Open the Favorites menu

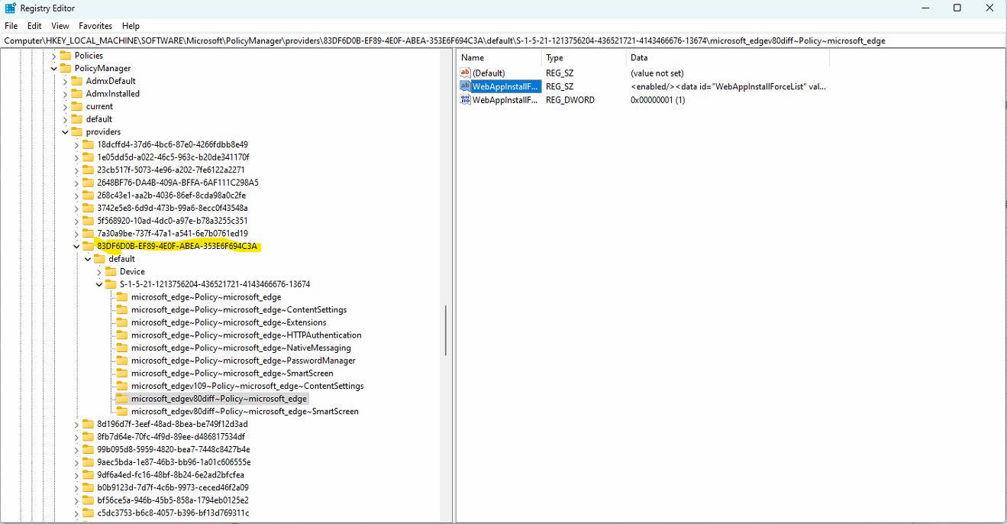tap(95, 26)
